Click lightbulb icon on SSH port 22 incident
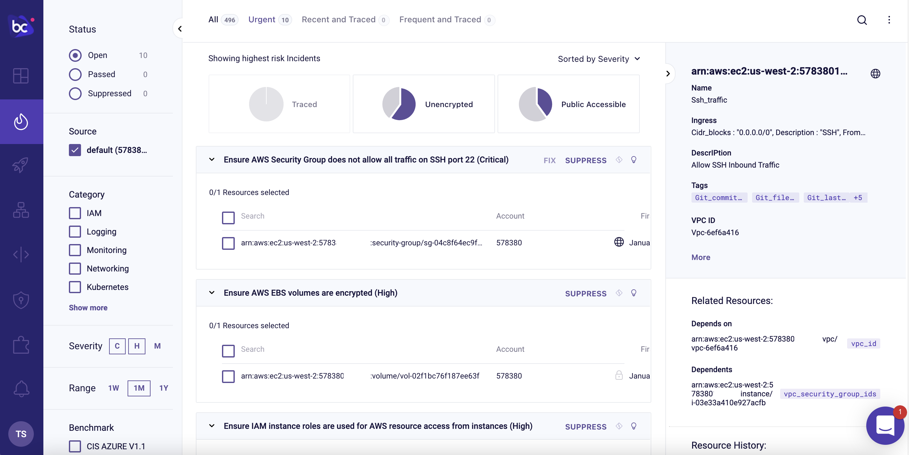The image size is (909, 455). coord(634,160)
